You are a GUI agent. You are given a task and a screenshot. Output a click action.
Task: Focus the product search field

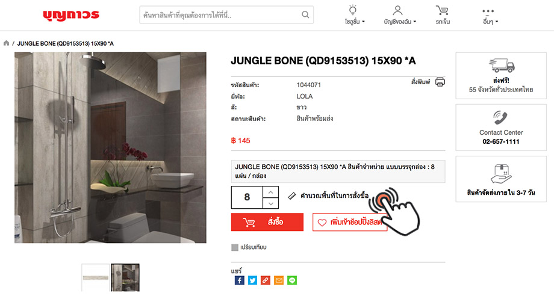(226, 15)
